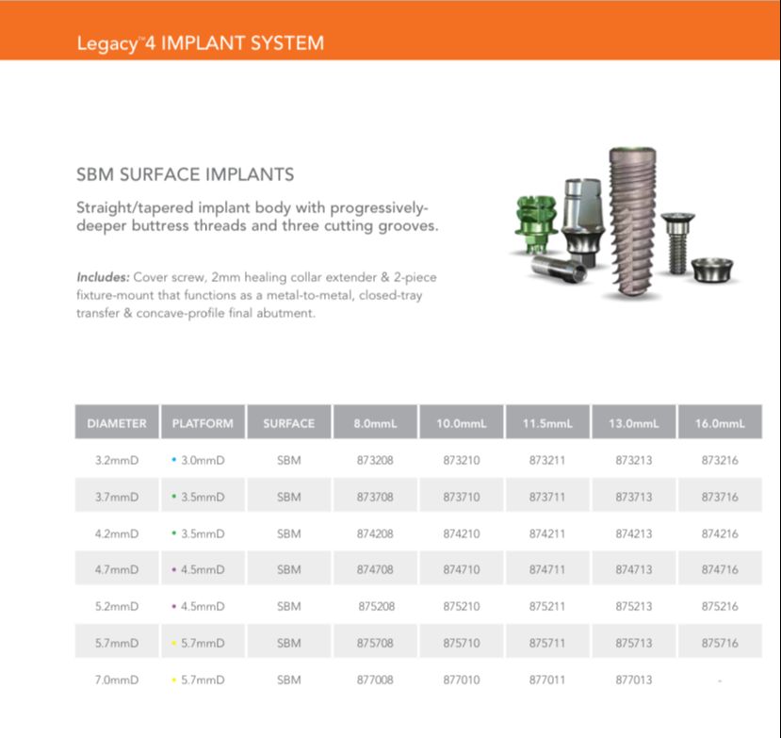Select the 7.0mmD diameter cell

click(x=117, y=680)
